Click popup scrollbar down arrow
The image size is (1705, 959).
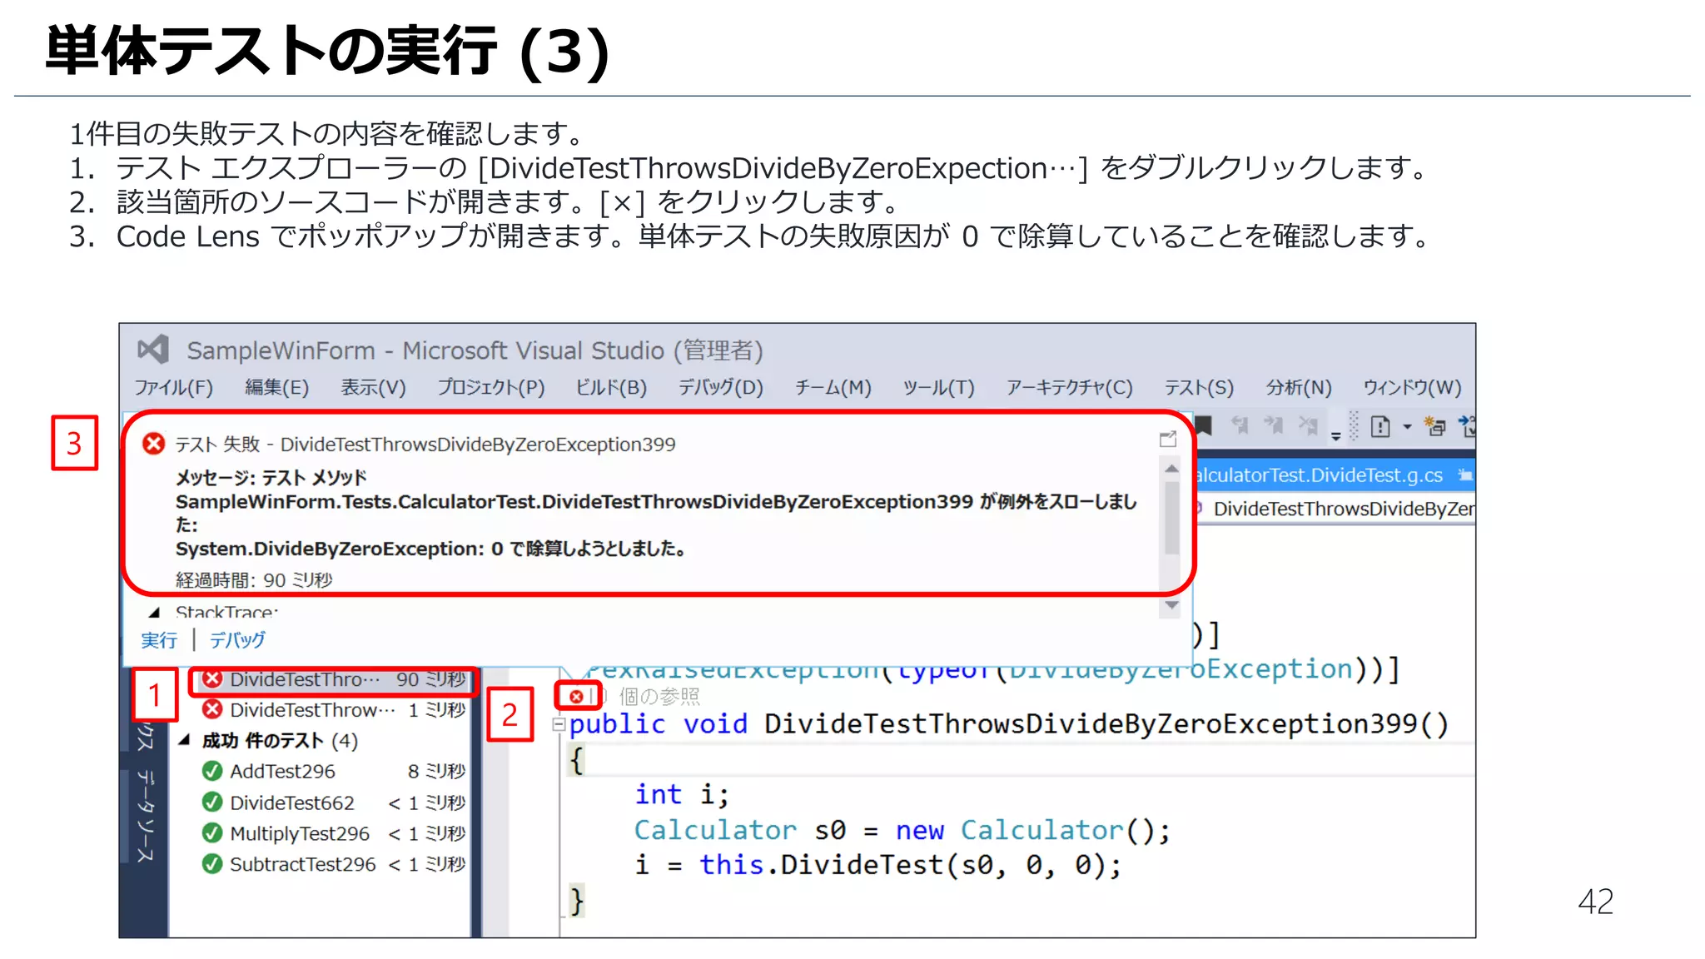[x=1171, y=605]
